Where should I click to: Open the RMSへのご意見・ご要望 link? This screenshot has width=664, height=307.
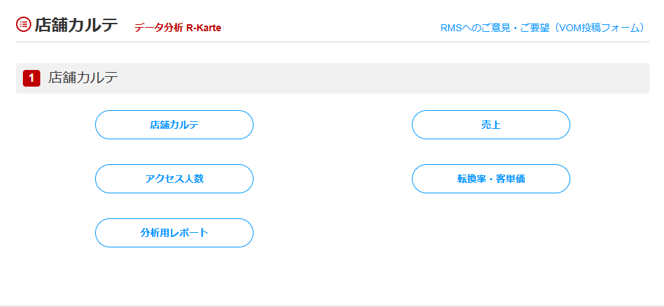pyautogui.click(x=495, y=28)
